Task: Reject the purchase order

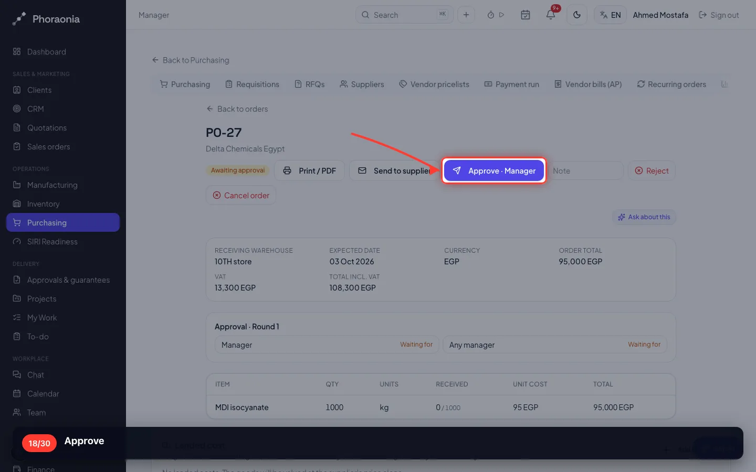Action: click(x=652, y=170)
